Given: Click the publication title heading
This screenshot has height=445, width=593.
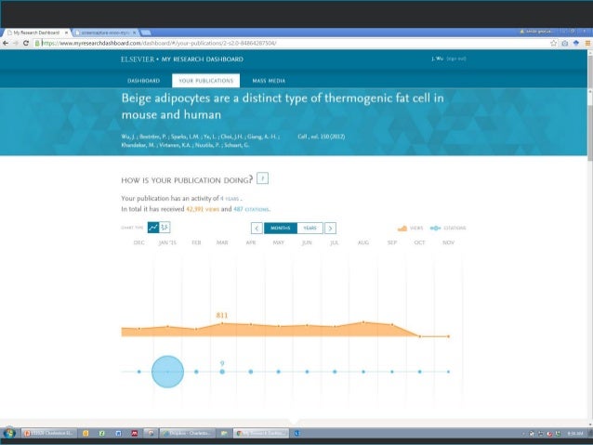Looking at the screenshot, I should [283, 106].
